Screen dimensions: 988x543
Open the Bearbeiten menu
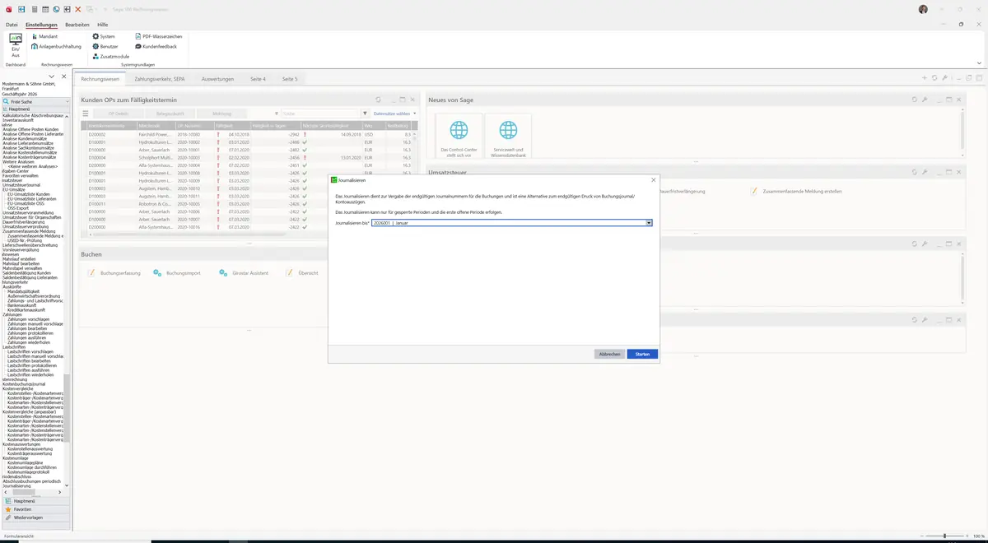tap(77, 25)
